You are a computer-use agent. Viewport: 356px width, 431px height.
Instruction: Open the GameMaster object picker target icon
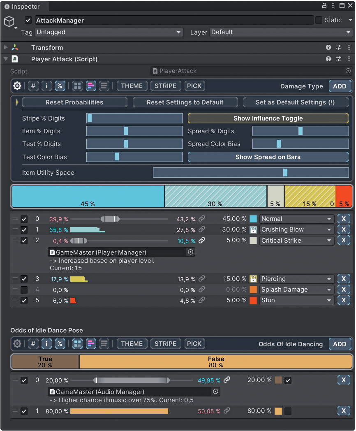(190, 252)
